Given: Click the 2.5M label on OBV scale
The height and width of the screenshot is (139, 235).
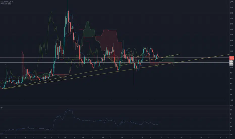Looking at the screenshot, I should (231, 110).
